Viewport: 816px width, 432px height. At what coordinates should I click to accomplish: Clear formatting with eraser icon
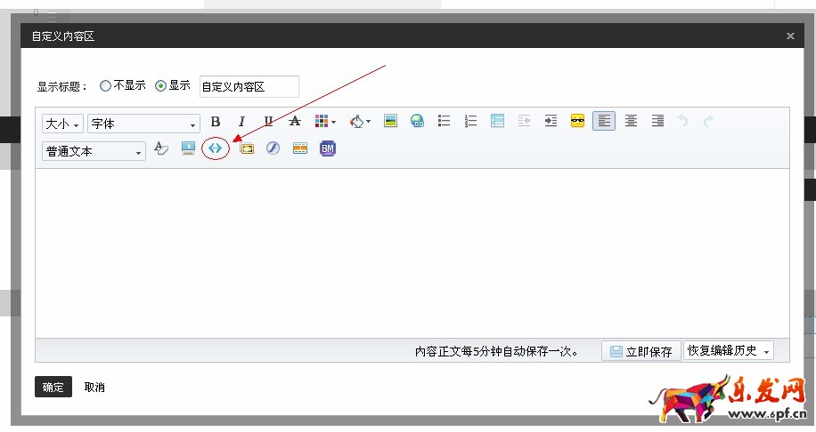pyautogui.click(x=161, y=148)
